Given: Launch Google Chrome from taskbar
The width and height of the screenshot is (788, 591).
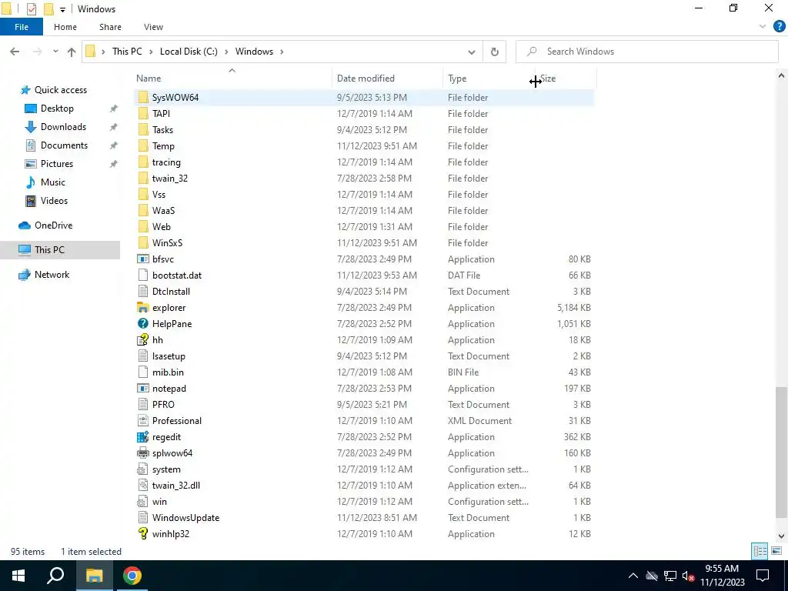Looking at the screenshot, I should 132,576.
